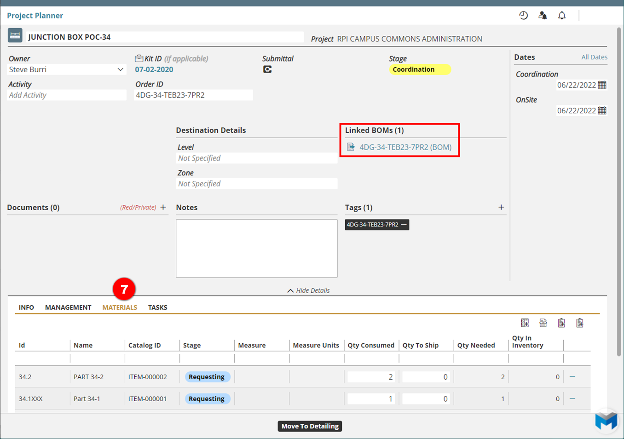Add a new tag with plus icon
The height and width of the screenshot is (439, 624).
501,208
